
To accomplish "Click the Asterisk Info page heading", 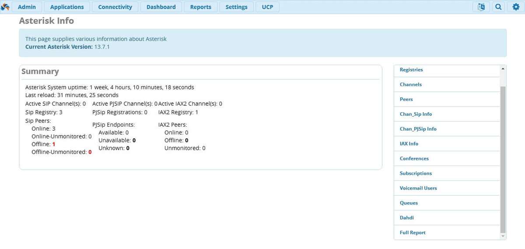I will tap(46, 21).
